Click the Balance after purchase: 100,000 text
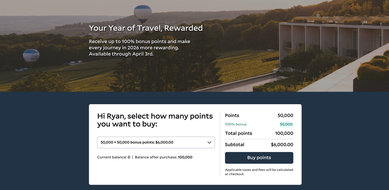Screen dimensions: 389x190 pyautogui.click(x=164, y=157)
